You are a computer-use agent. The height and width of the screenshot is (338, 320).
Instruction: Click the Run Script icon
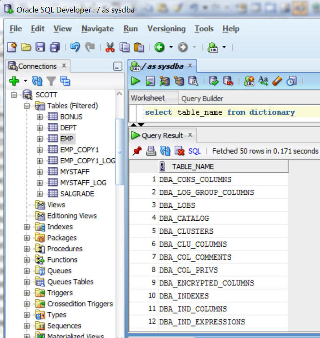pyautogui.click(x=150, y=81)
